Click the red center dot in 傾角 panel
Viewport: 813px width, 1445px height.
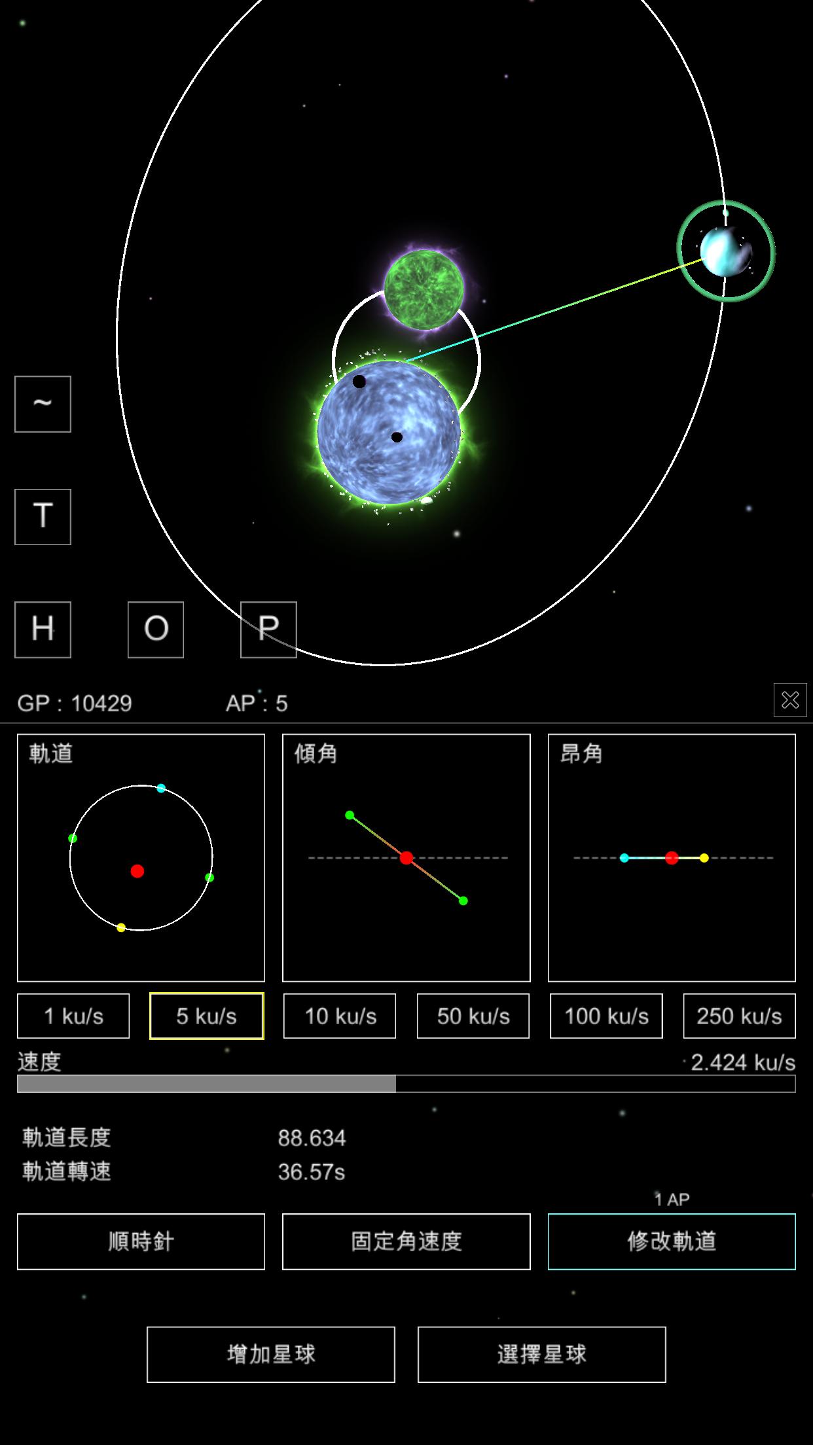pos(406,857)
